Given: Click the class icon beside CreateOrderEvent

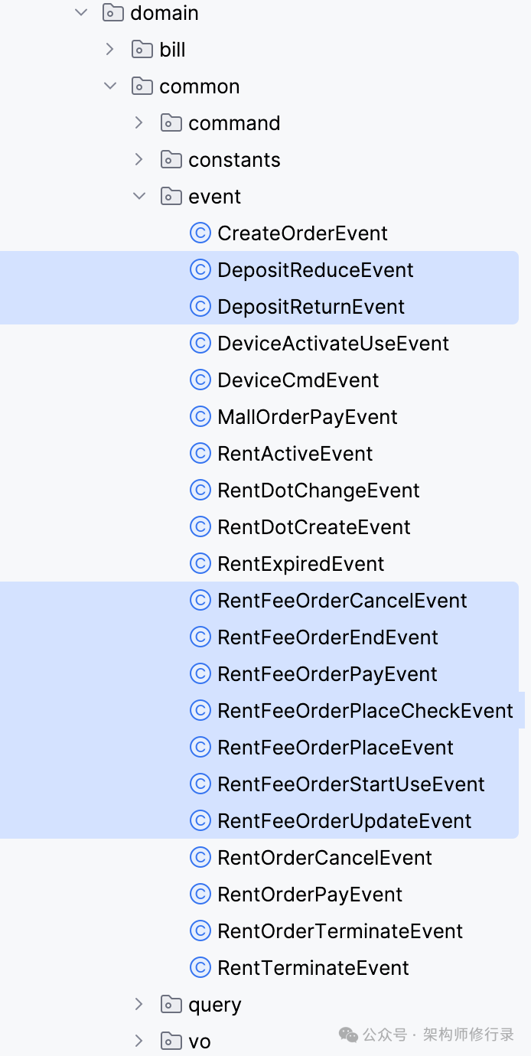Looking at the screenshot, I should (x=200, y=233).
